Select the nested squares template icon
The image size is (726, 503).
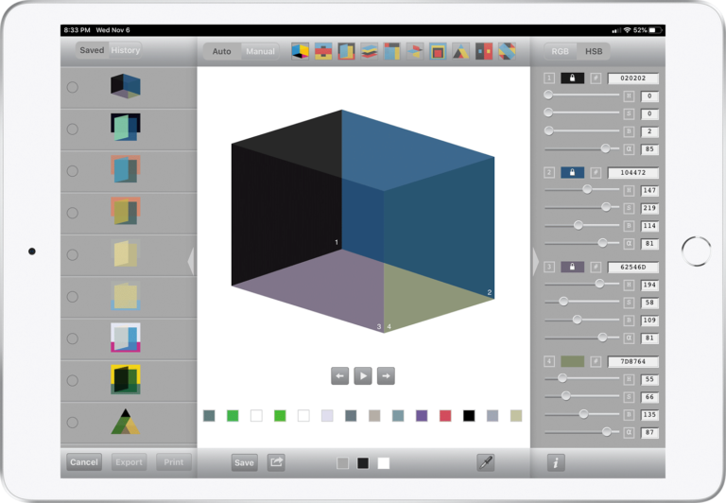click(x=438, y=51)
